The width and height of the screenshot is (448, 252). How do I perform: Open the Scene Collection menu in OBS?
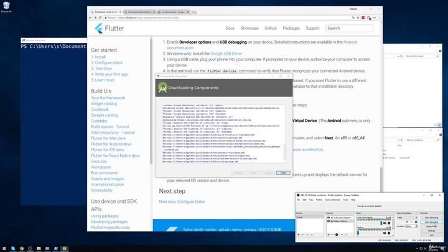point(331,200)
